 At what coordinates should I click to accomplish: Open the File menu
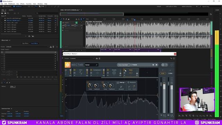[2, 4]
